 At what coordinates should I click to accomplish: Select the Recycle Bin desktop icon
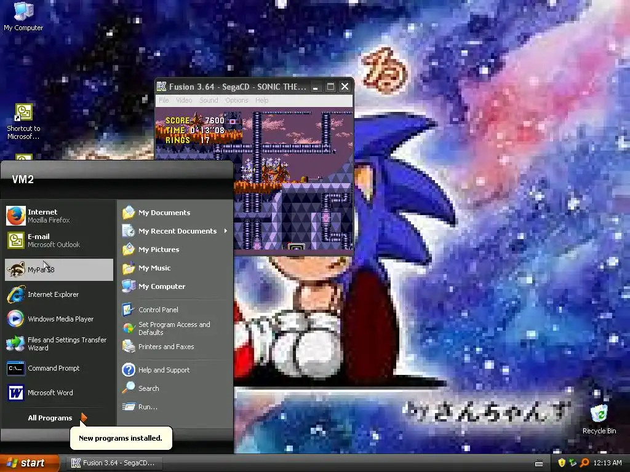[x=599, y=419]
